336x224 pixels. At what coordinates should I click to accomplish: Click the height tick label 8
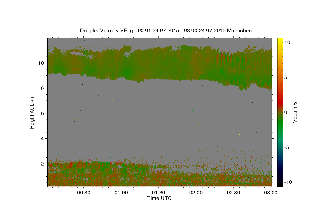tap(43, 88)
